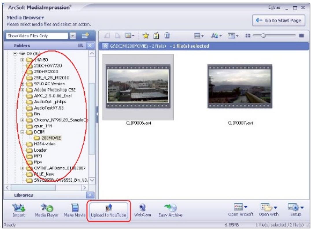Viewport: 311px width, 229px height.
Task: Start Easy Archive
Action: click(170, 211)
